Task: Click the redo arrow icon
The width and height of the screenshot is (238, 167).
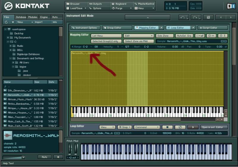Action: pyautogui.click(x=195, y=17)
